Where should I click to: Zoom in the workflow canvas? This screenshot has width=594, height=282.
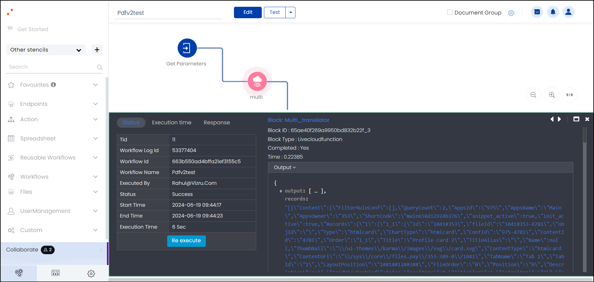(552, 95)
